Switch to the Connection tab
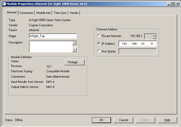This screenshot has height=127, width=181. click(x=26, y=13)
